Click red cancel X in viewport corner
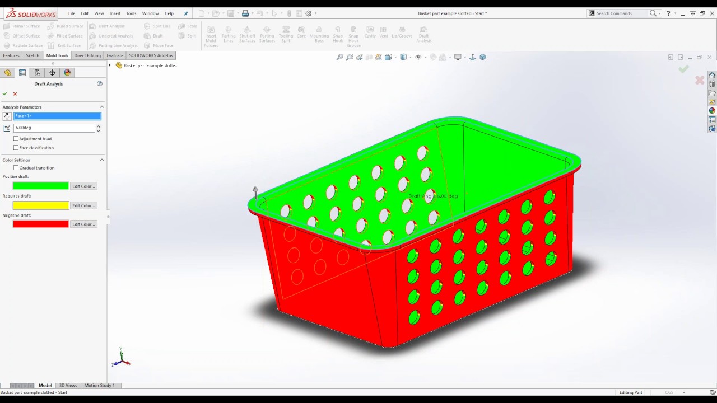This screenshot has height=403, width=717. point(700,81)
